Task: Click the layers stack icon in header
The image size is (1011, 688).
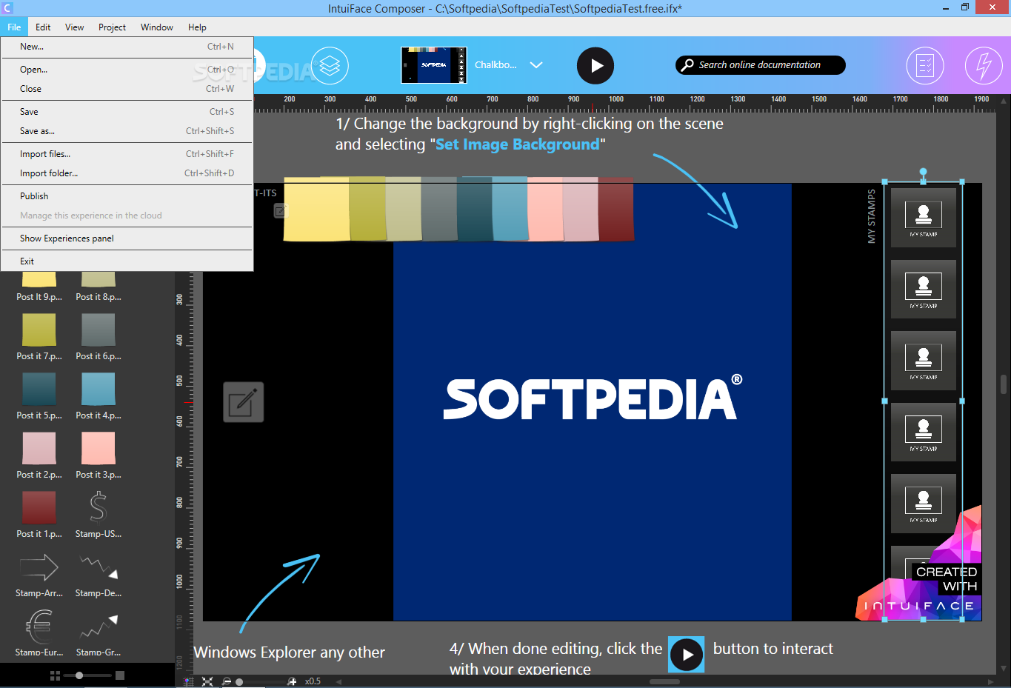Action: pos(330,66)
